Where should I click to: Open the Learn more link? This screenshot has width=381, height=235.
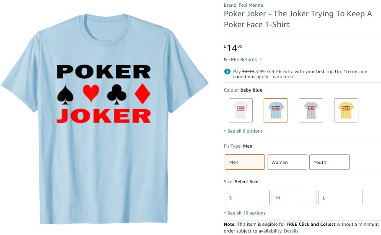(283, 77)
